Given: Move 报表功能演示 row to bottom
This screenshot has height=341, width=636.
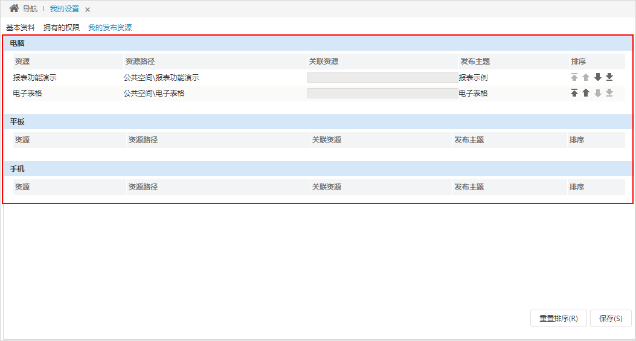Looking at the screenshot, I should click(609, 77).
